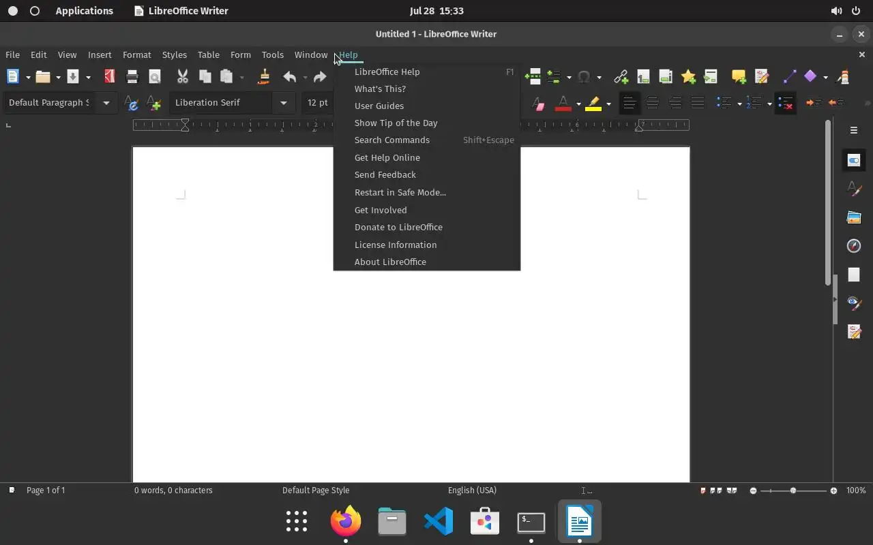873x545 pixels.
Task: Increase paragraph indent
Action: (813, 104)
